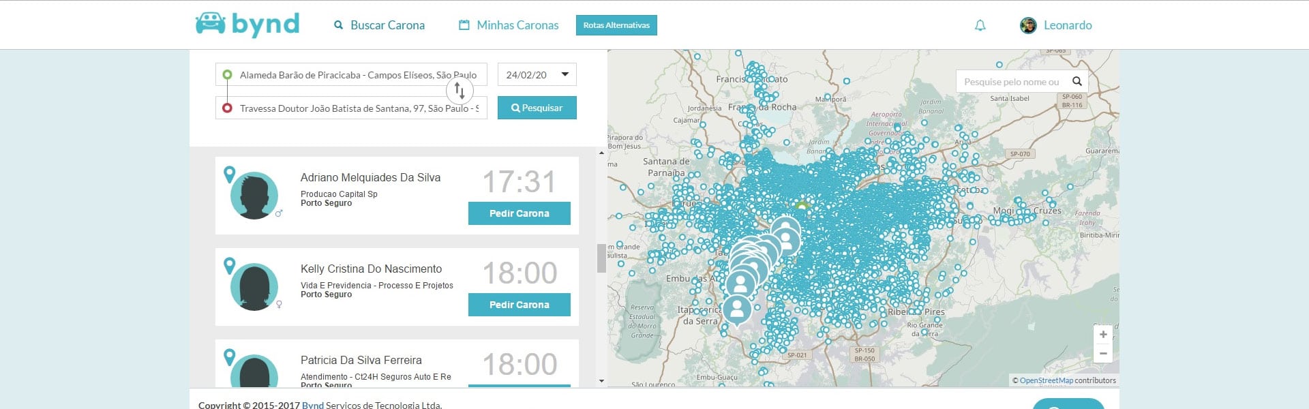The height and width of the screenshot is (409, 1309).
Task: Click the ride list scrollbar thumb
Action: pos(601,258)
